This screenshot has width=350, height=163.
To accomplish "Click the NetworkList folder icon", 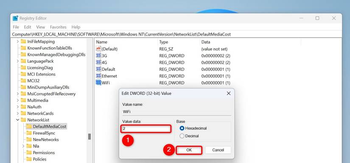I will pyautogui.click(x=23, y=120).
